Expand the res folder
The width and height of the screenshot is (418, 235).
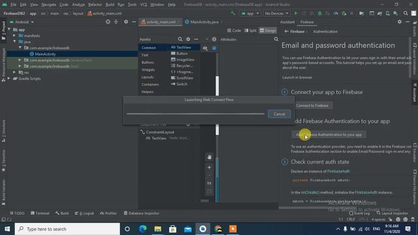[14, 72]
